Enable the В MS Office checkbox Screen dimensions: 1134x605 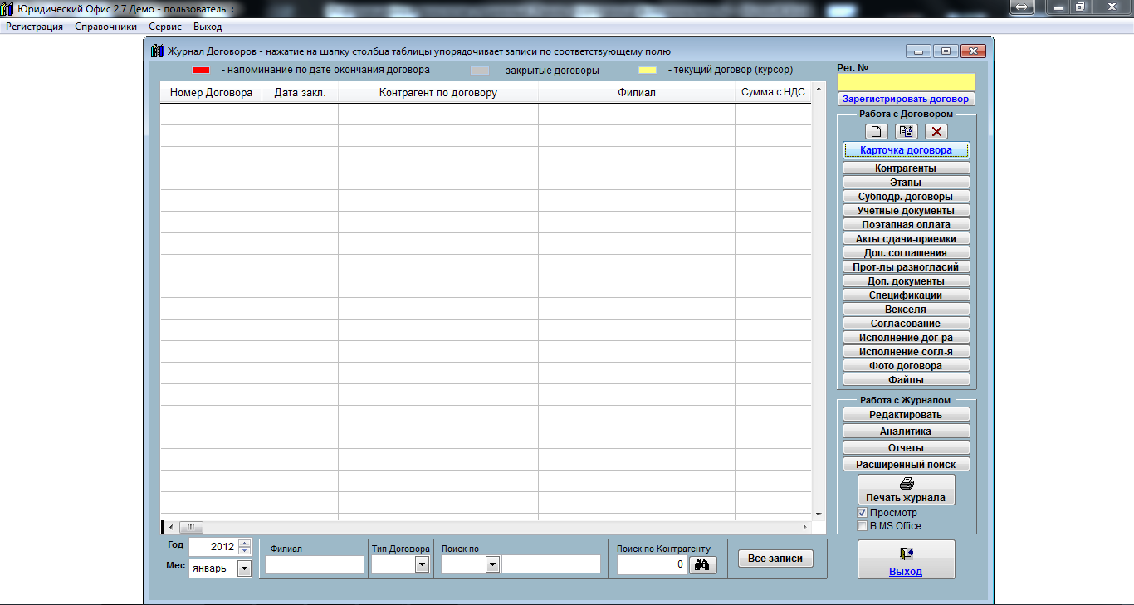[862, 526]
